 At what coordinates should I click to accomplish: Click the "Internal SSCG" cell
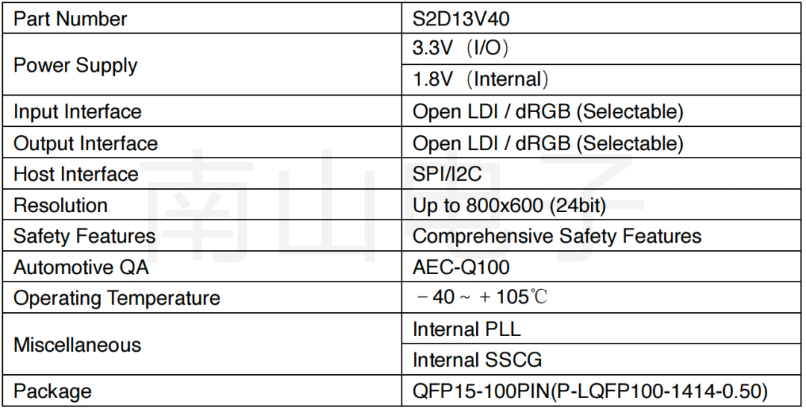pyautogui.click(x=478, y=361)
